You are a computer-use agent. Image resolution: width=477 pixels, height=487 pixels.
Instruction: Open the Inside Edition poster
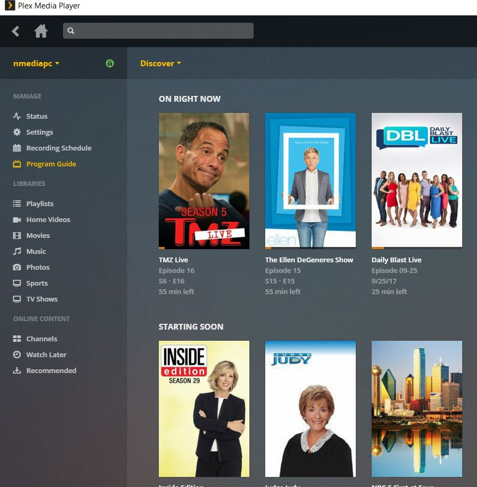coord(204,409)
